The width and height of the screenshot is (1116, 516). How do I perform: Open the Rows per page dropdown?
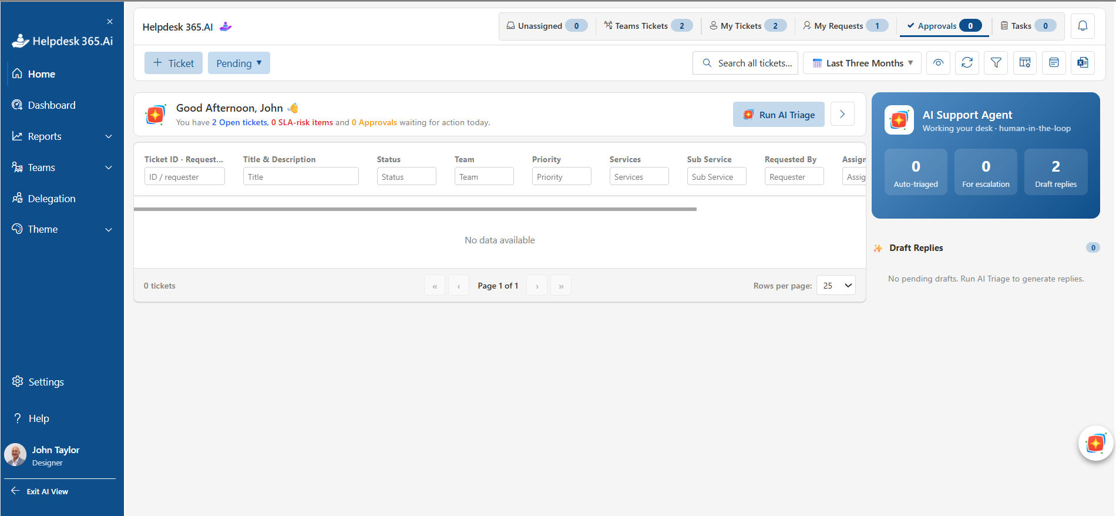point(836,286)
